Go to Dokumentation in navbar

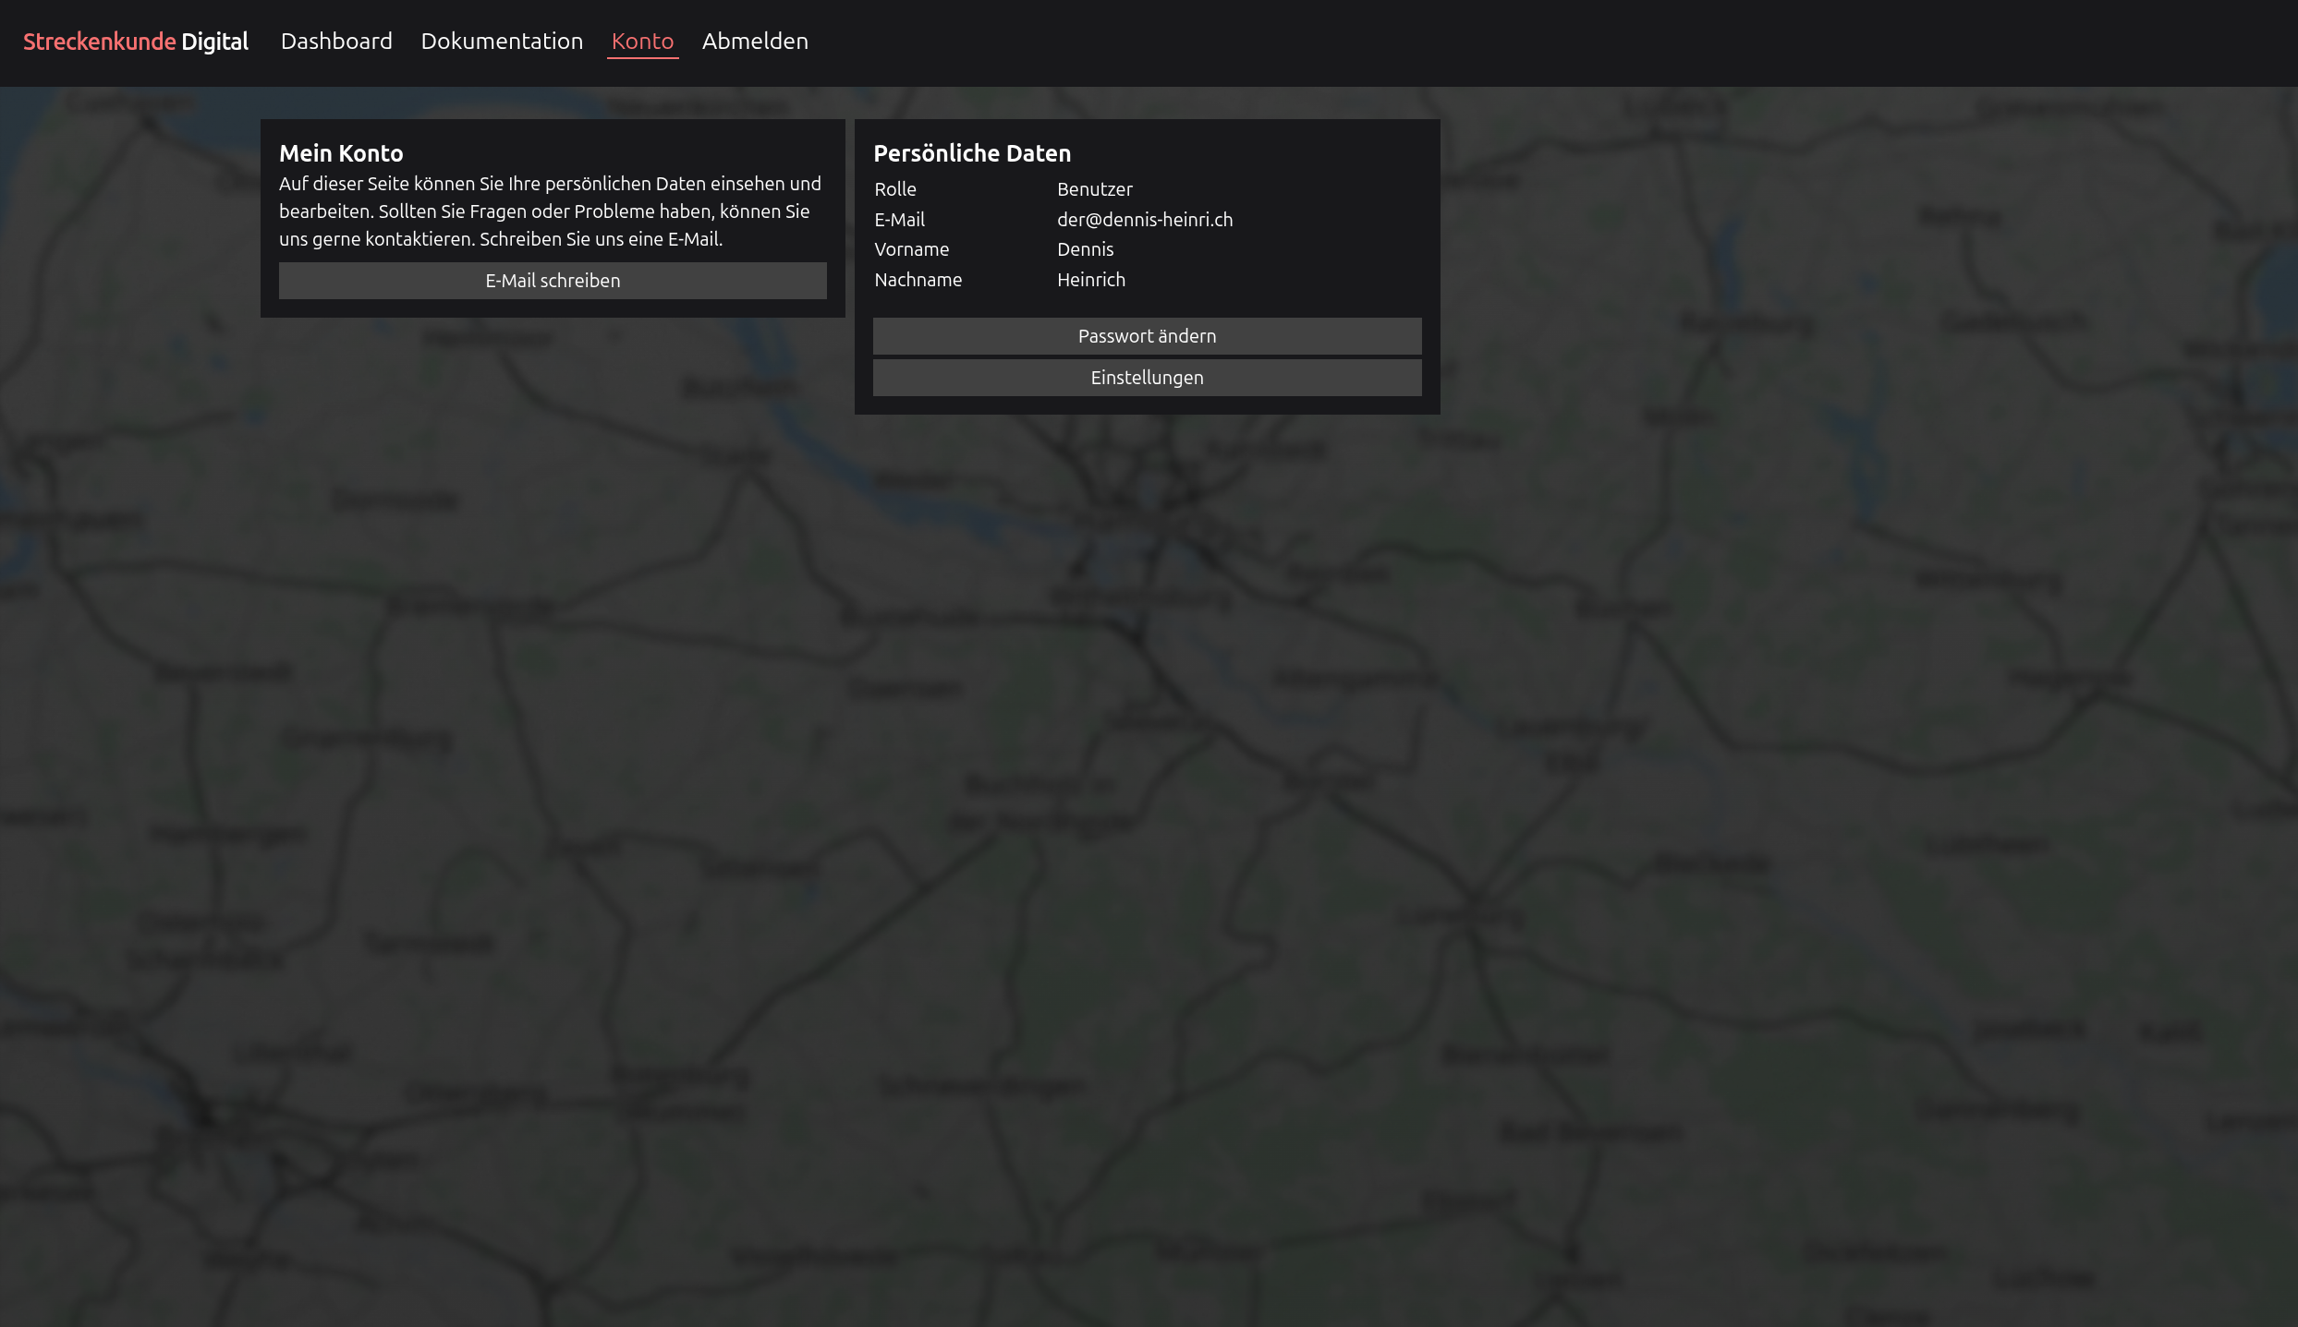click(x=502, y=42)
